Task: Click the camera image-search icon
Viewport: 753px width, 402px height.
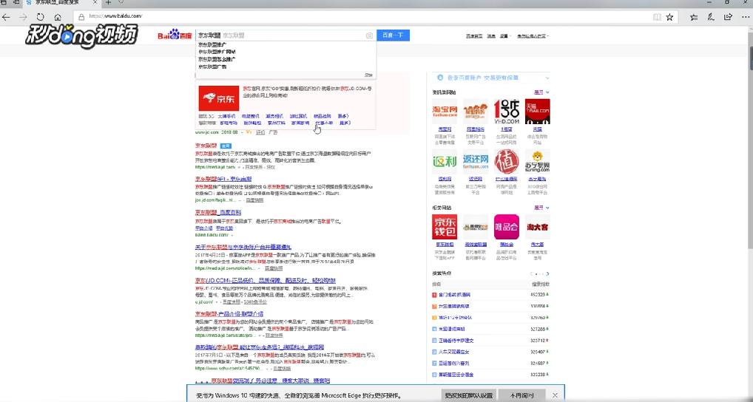Action: [369, 35]
